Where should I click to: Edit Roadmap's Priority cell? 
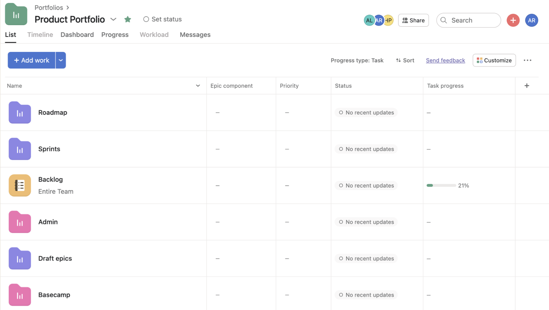(303, 113)
